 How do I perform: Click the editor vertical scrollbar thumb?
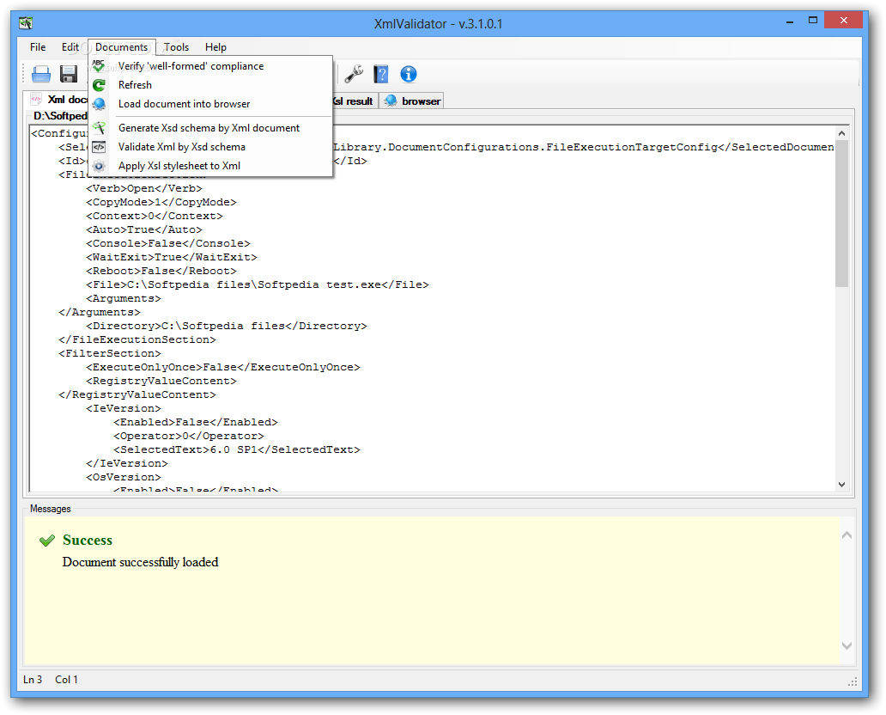point(841,213)
